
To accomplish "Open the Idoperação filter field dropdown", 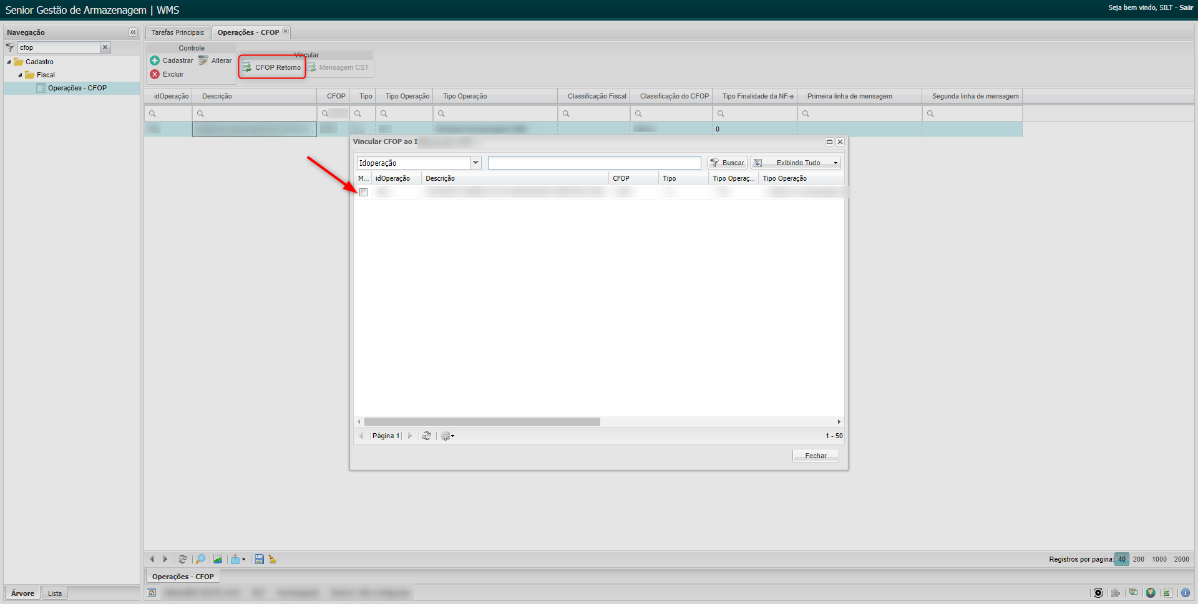I will click(475, 163).
